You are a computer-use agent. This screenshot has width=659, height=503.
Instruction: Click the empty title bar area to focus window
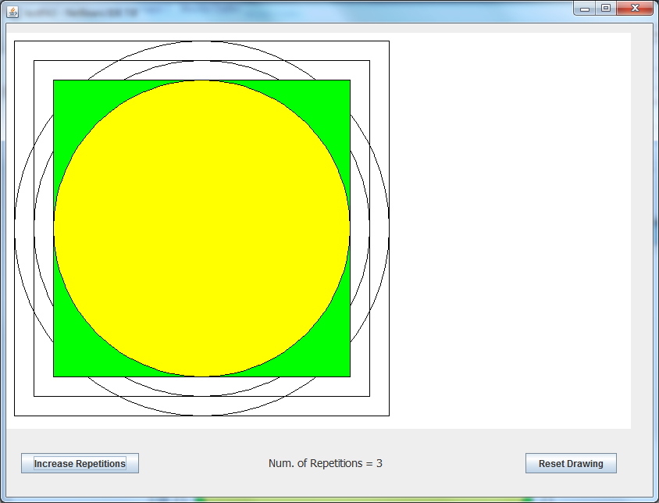pyautogui.click(x=351, y=12)
